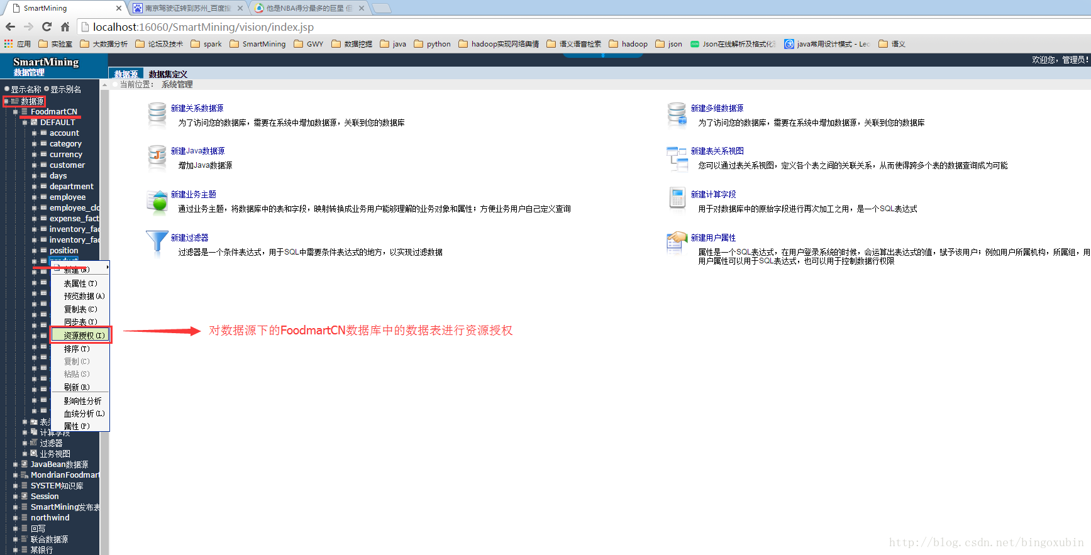
Task: Click the table icon beside days
Action: click(44, 175)
